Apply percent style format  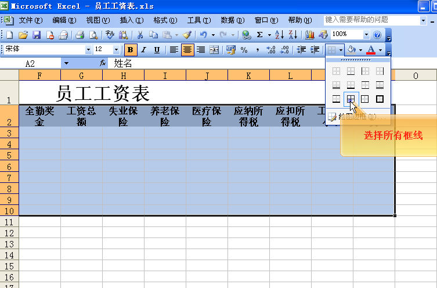point(244,50)
